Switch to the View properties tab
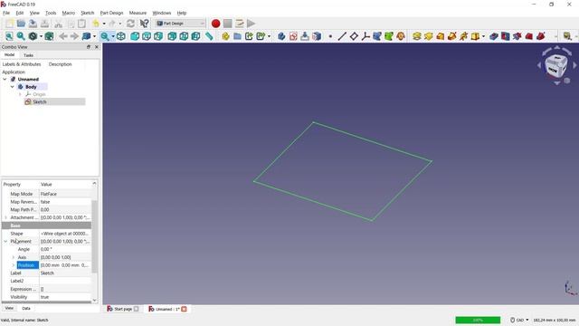This screenshot has width=579, height=326. [9, 308]
